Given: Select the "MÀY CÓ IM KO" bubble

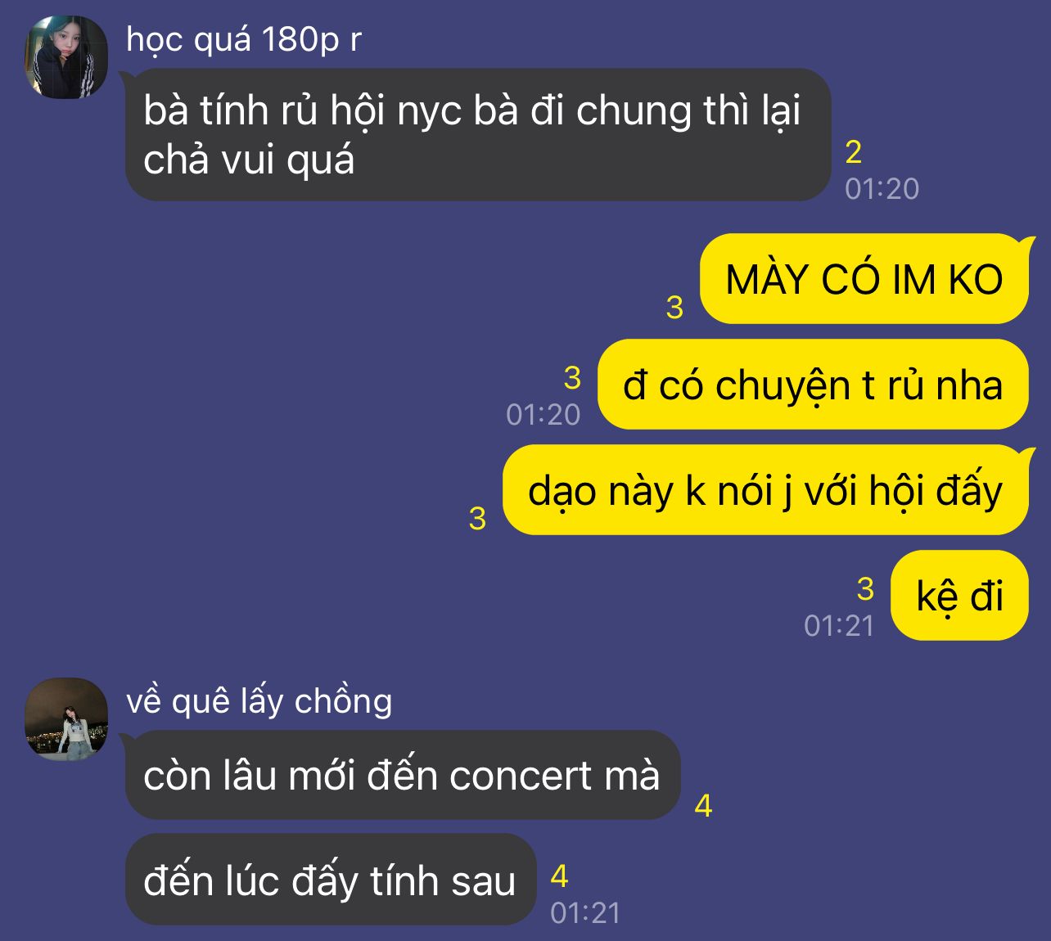Looking at the screenshot, I should [864, 279].
